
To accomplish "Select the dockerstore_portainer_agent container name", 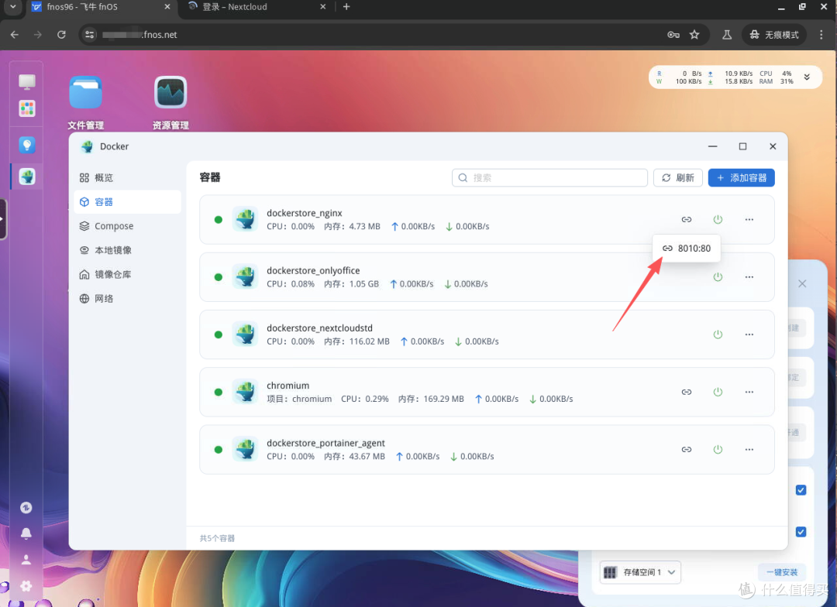I will (x=325, y=443).
